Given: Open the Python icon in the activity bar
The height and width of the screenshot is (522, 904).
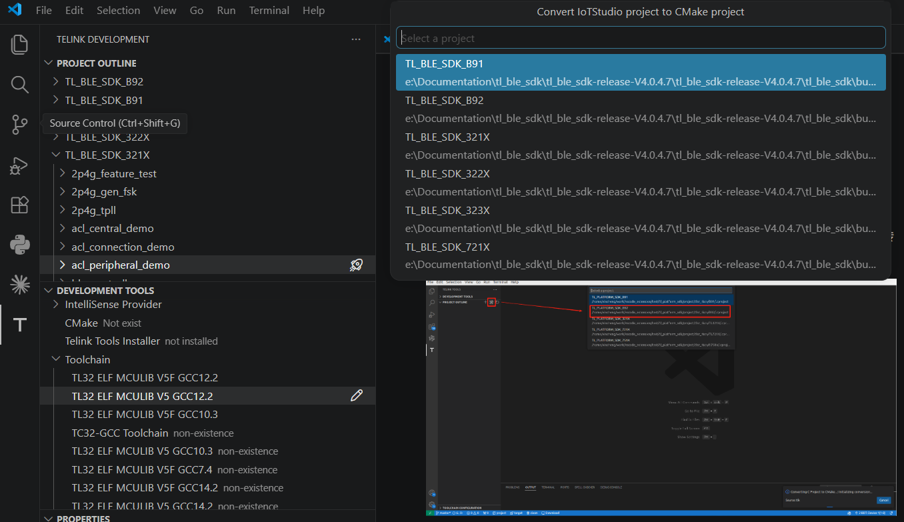Looking at the screenshot, I should coord(20,245).
